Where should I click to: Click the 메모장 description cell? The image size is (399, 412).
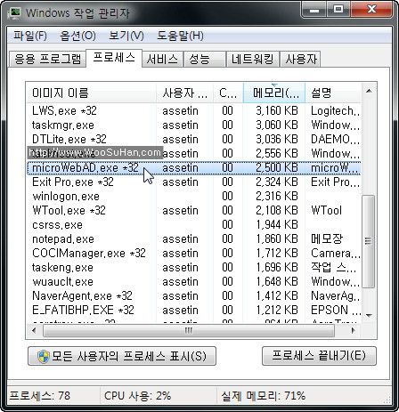[327, 238]
